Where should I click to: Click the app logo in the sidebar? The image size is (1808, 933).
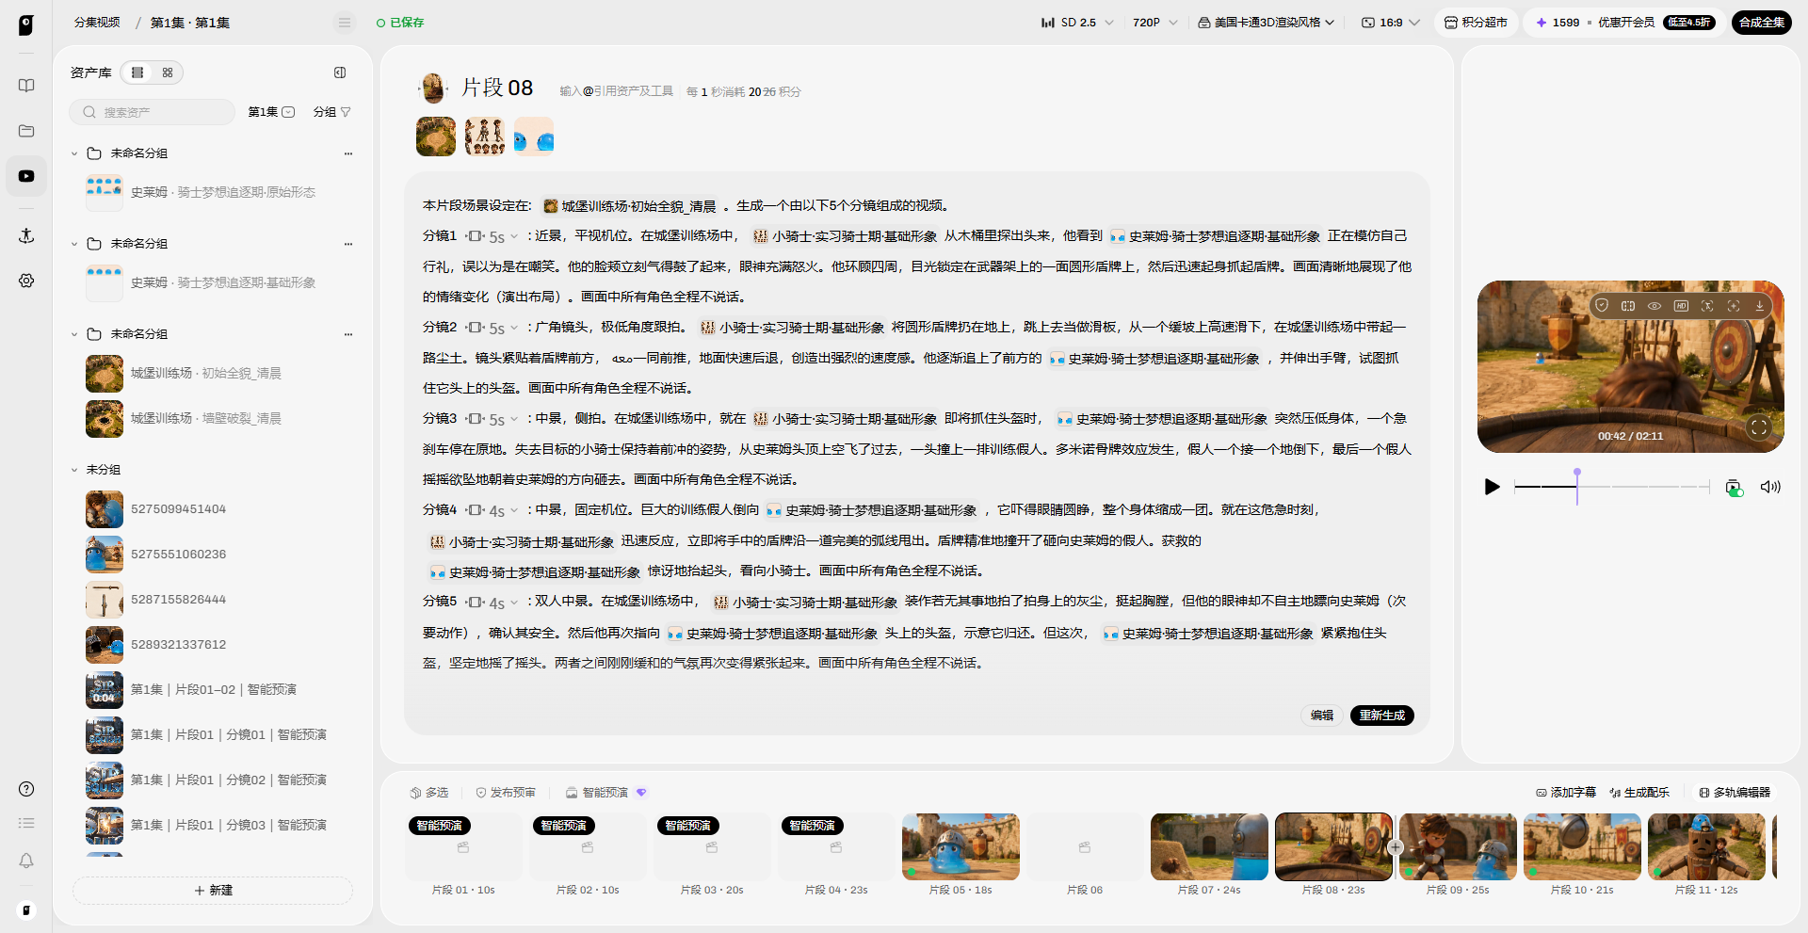pos(26,25)
